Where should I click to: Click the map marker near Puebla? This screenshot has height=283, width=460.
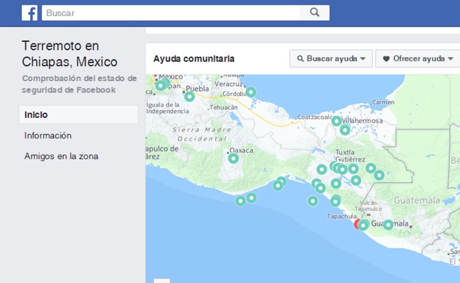point(189,97)
